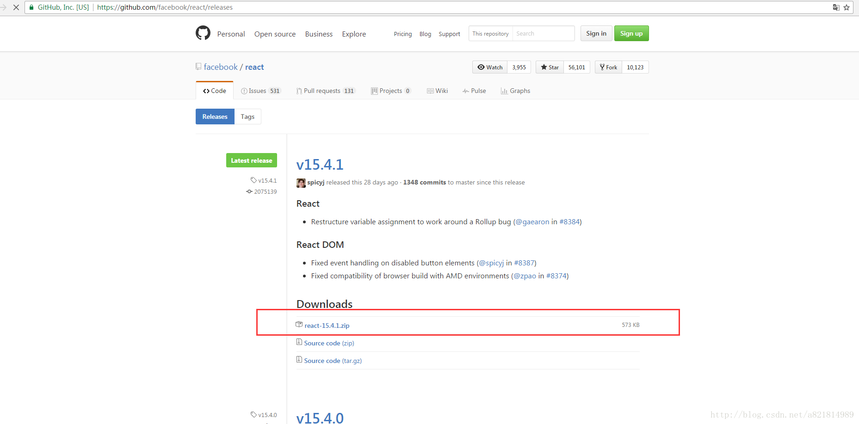Watch the repository
This screenshot has height=424, width=859.
(490, 67)
